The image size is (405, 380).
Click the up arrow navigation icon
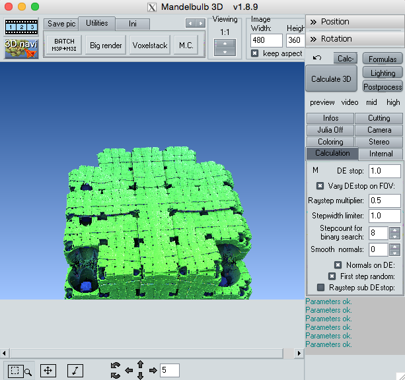140,364
